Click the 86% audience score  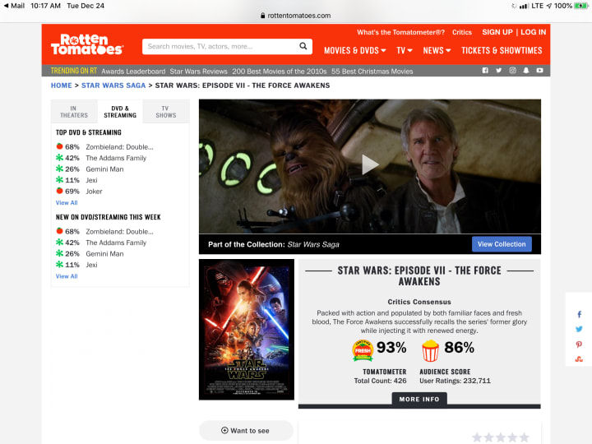click(x=459, y=347)
